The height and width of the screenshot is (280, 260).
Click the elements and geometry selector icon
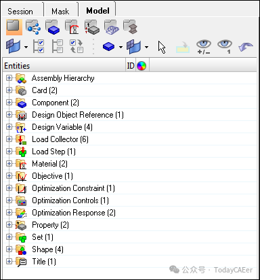point(14,46)
